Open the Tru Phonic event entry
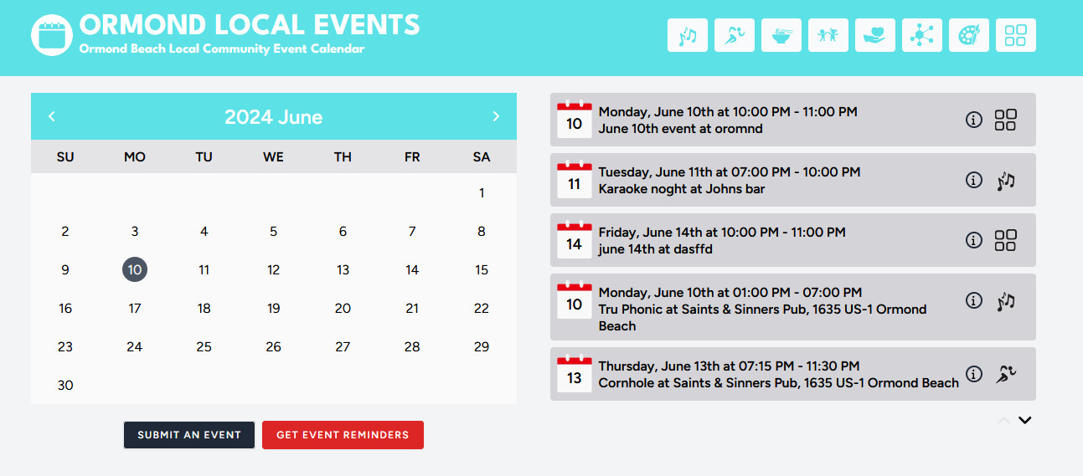 [793, 307]
